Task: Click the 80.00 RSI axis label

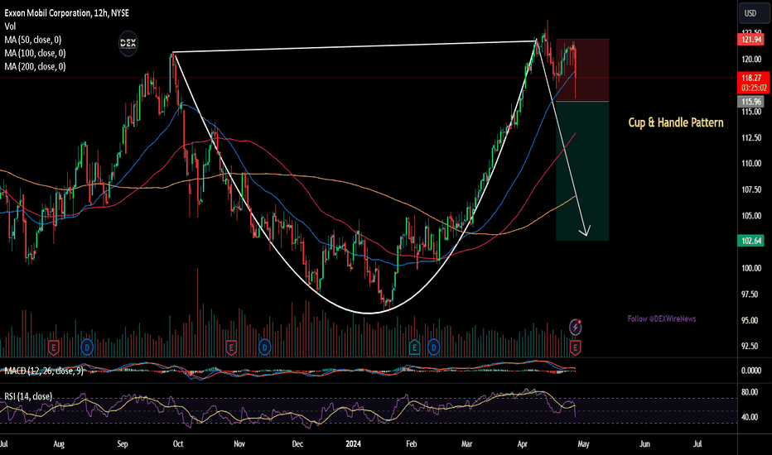Action: (750, 392)
